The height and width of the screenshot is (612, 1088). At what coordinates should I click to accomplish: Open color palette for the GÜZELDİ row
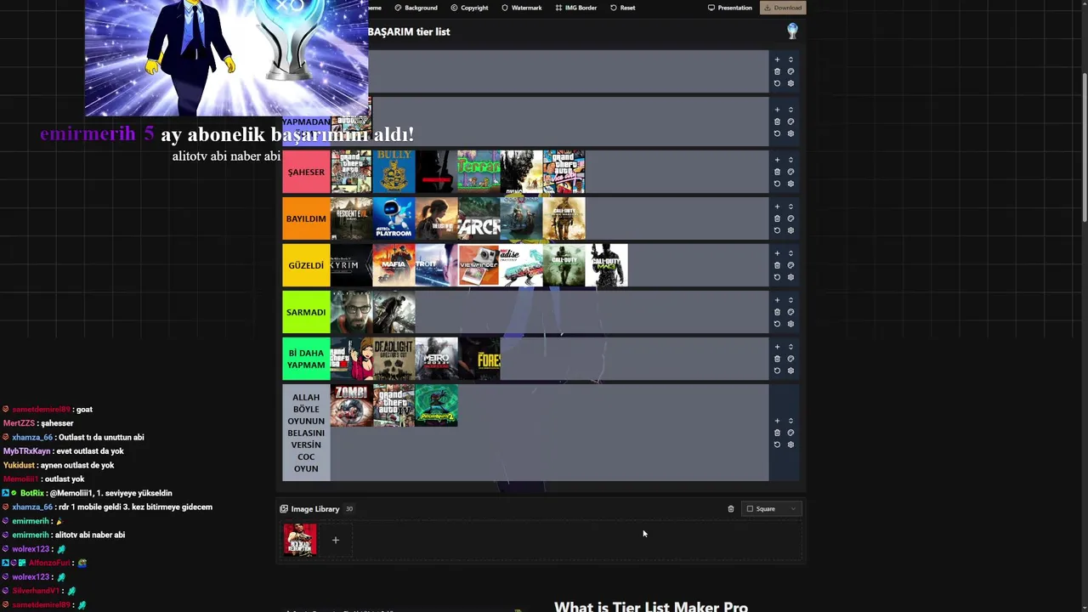tap(790, 265)
